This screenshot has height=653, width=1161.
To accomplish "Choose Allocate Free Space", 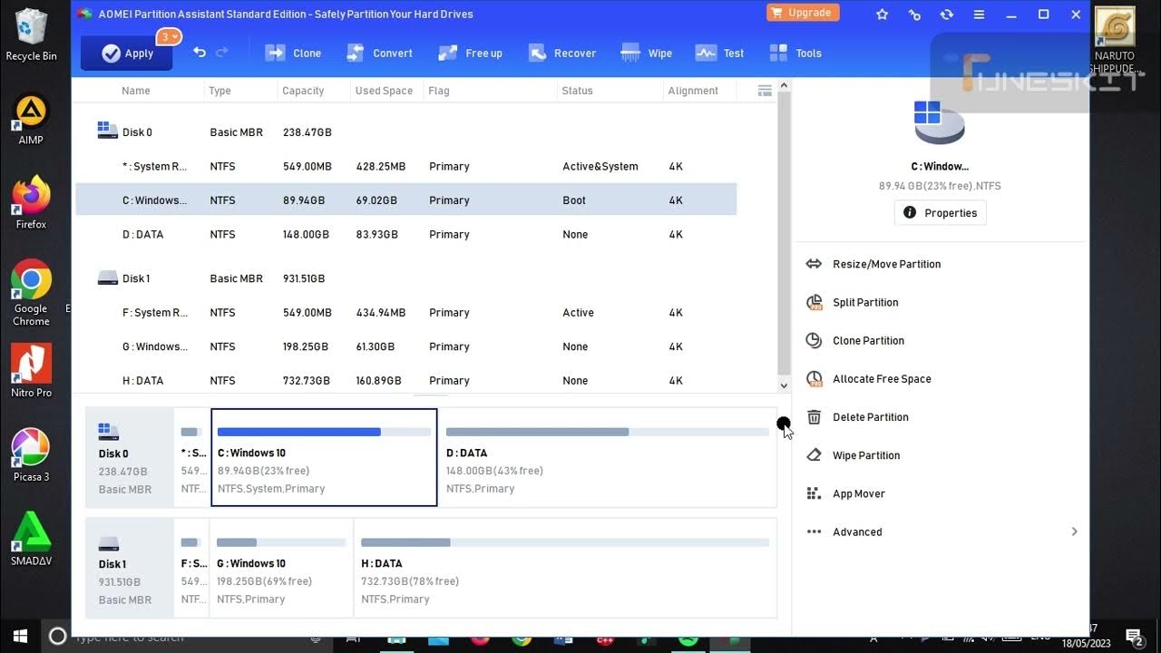I will pos(869,379).
